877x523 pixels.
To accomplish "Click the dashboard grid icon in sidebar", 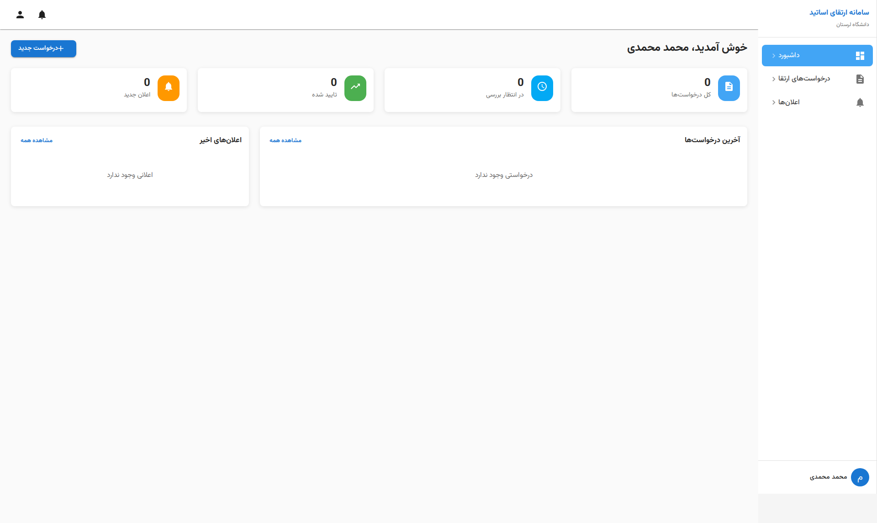I will [860, 56].
